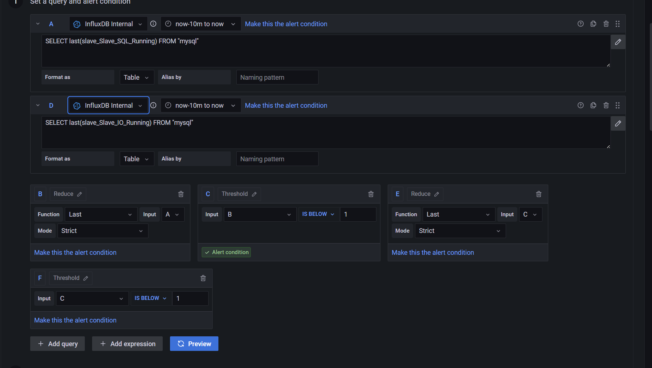Delete query A
652x368 pixels.
click(606, 24)
